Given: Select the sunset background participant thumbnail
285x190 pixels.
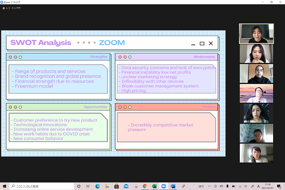Looking at the screenshot, I should [x=256, y=93].
